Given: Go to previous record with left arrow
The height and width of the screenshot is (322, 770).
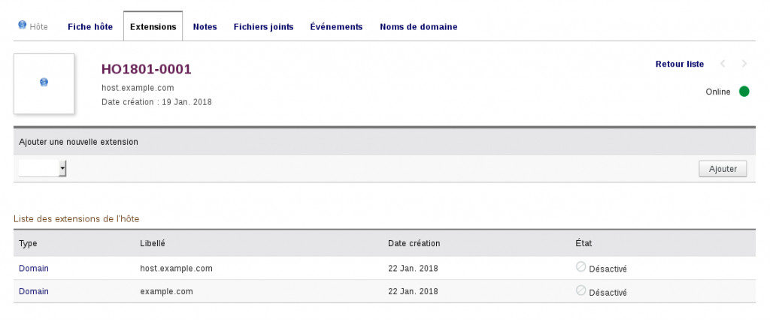Looking at the screenshot, I should [723, 65].
